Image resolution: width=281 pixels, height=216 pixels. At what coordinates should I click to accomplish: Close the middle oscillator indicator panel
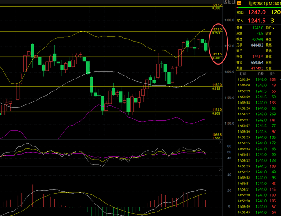pyautogui.click(x=220, y=142)
